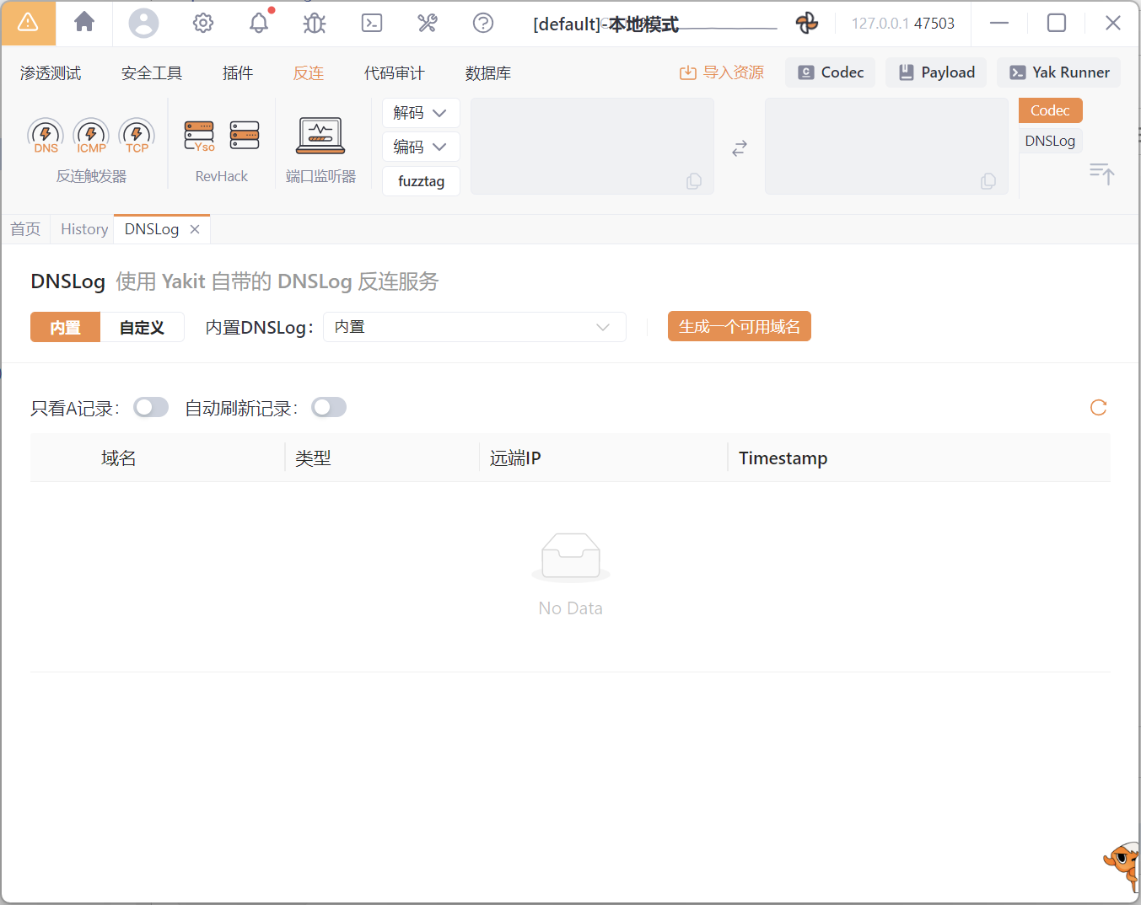
Task: Launch Yak Runner
Action: click(x=1059, y=72)
